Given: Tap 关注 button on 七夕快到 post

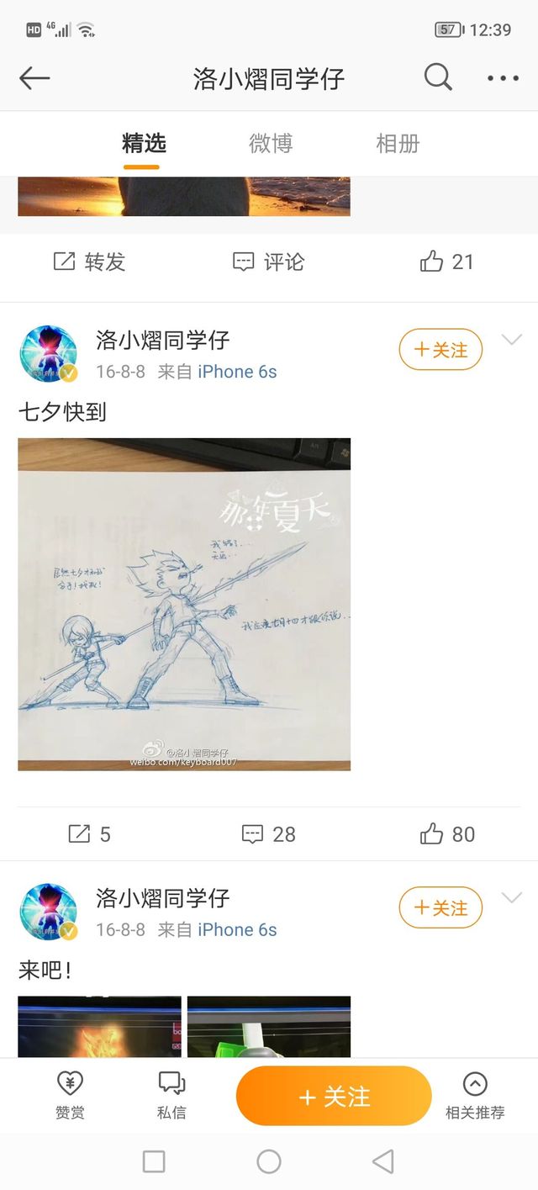Looking at the screenshot, I should (x=440, y=350).
